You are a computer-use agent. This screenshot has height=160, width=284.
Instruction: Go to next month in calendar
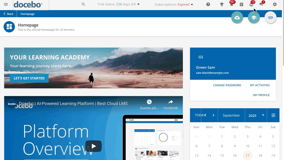pos(213,115)
